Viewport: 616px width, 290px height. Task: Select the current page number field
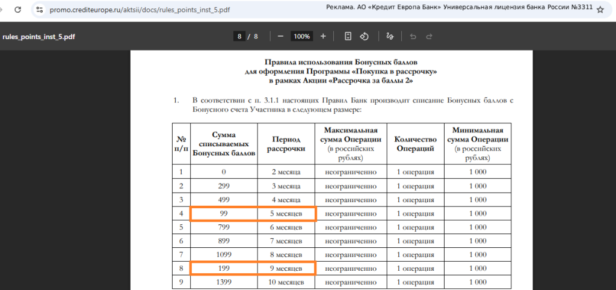[239, 36]
